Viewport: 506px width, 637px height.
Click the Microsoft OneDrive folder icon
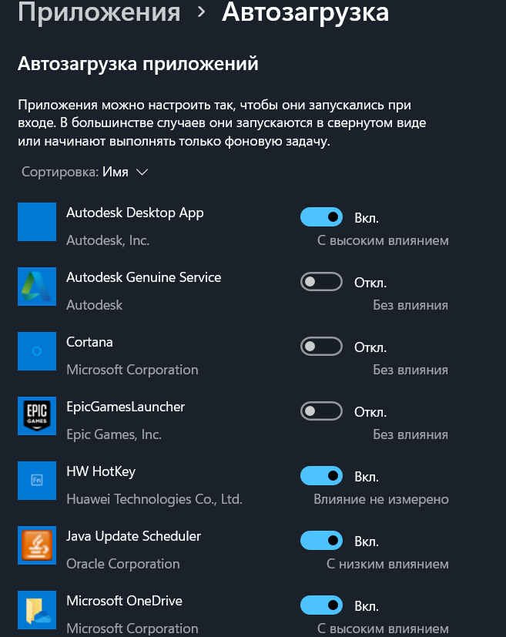pyautogui.click(x=37, y=610)
